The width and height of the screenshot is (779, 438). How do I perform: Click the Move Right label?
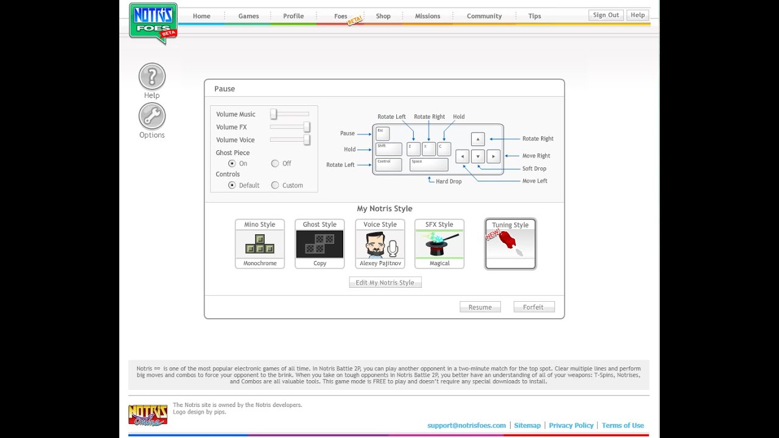pyautogui.click(x=536, y=156)
